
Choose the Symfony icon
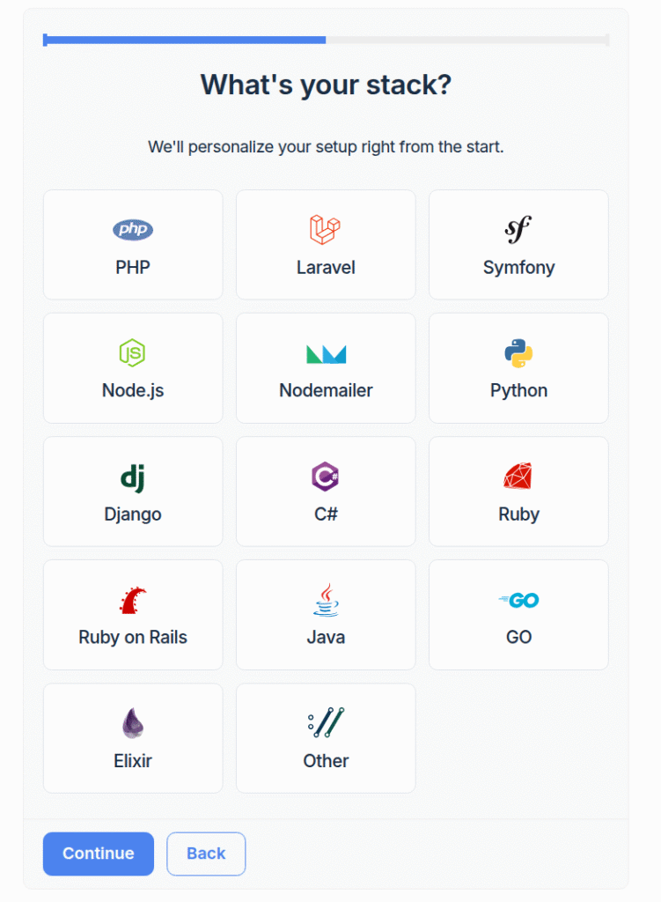[x=518, y=229]
